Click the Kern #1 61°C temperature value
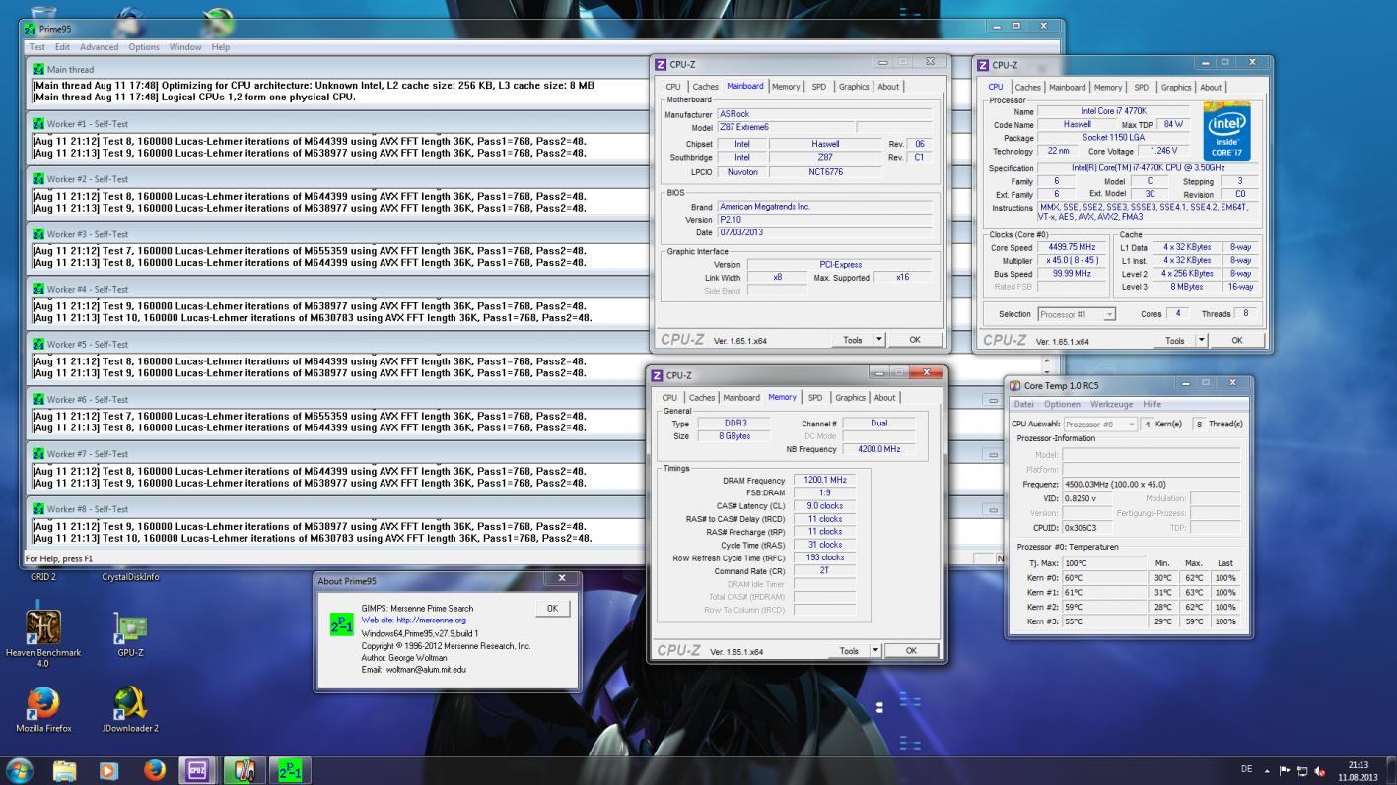This screenshot has height=785, width=1397. coord(1104,593)
